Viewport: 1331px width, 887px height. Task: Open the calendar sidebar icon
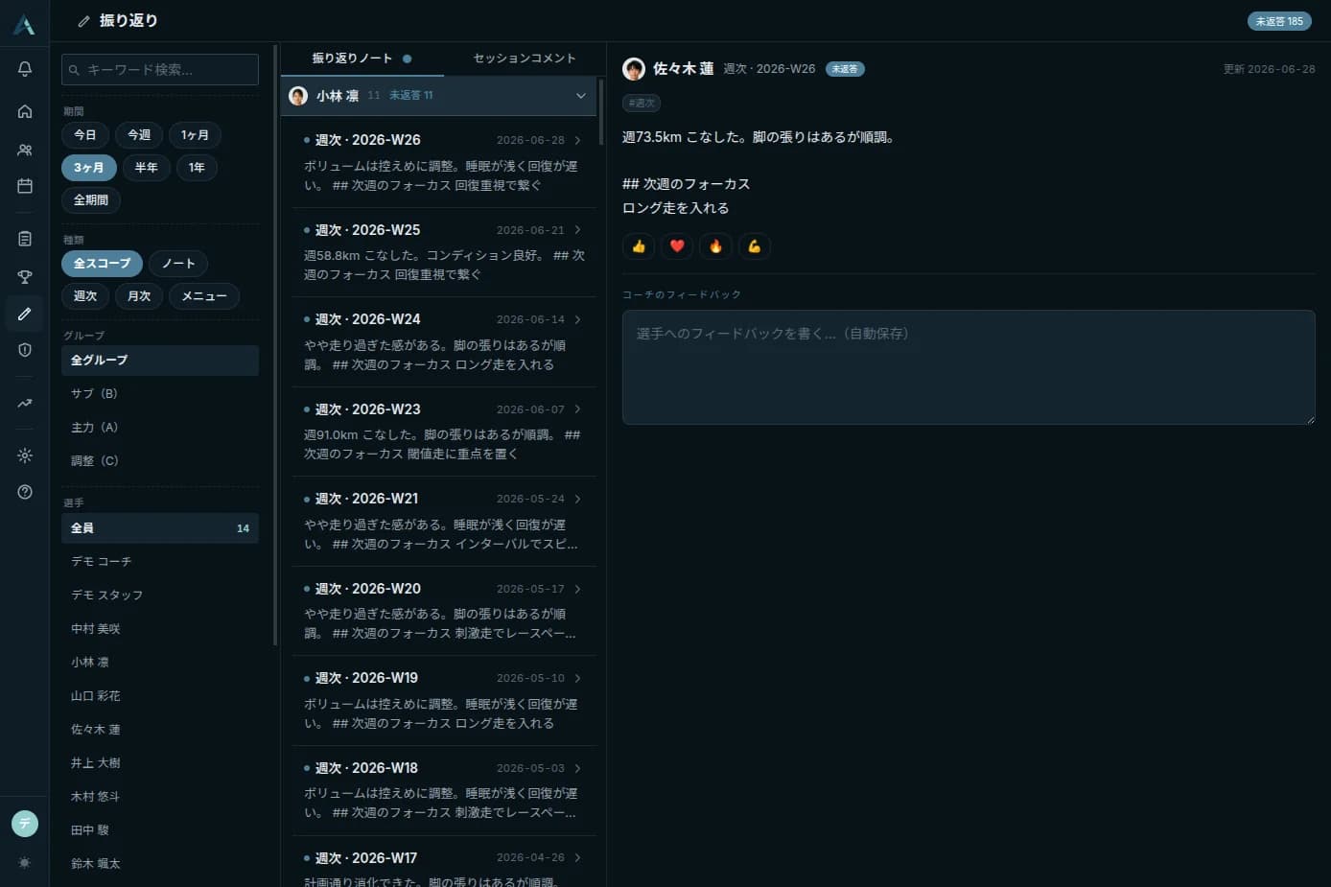(x=25, y=186)
